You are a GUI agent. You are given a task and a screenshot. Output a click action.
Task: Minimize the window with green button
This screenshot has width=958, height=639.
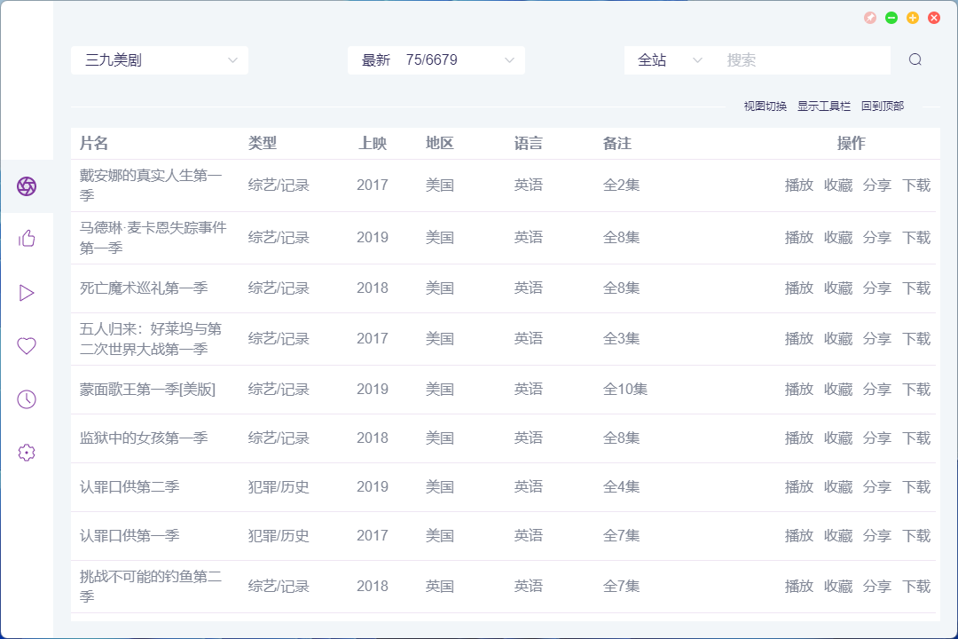click(891, 18)
